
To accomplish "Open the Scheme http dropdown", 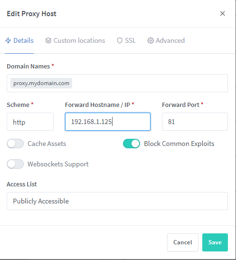I will (x=30, y=122).
